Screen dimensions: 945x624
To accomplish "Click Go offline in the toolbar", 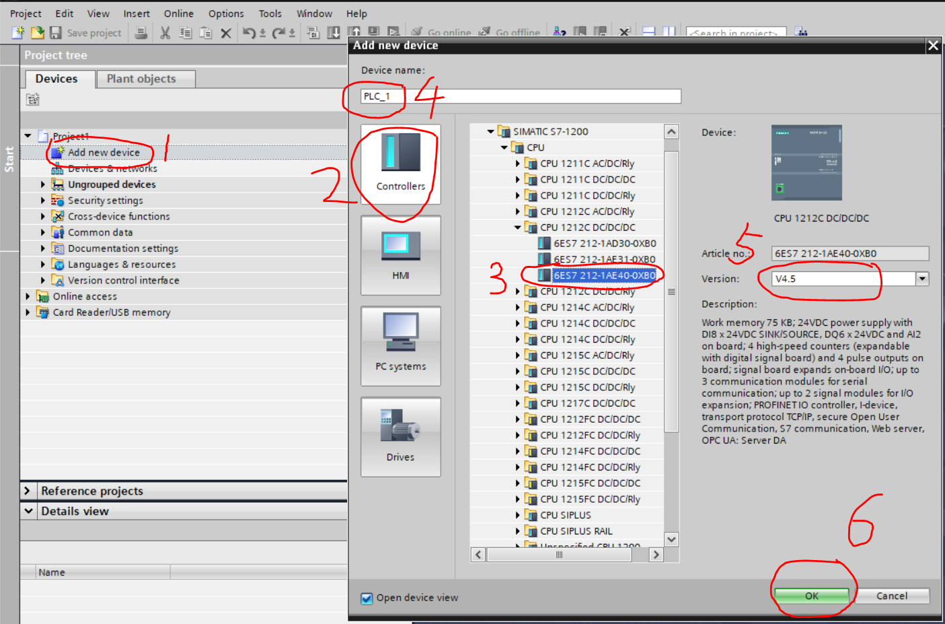I will [x=510, y=32].
